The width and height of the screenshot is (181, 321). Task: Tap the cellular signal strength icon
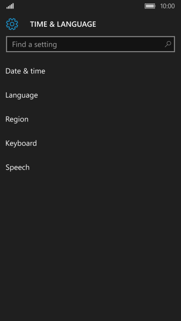tap(10, 6)
